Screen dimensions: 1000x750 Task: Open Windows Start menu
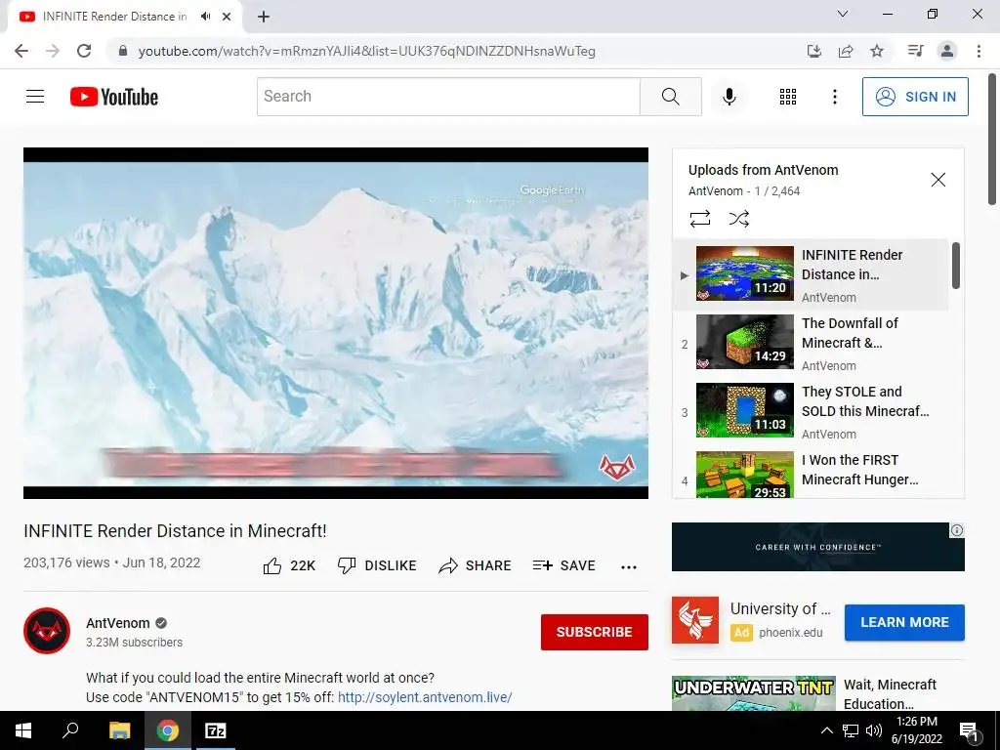pos(23,730)
